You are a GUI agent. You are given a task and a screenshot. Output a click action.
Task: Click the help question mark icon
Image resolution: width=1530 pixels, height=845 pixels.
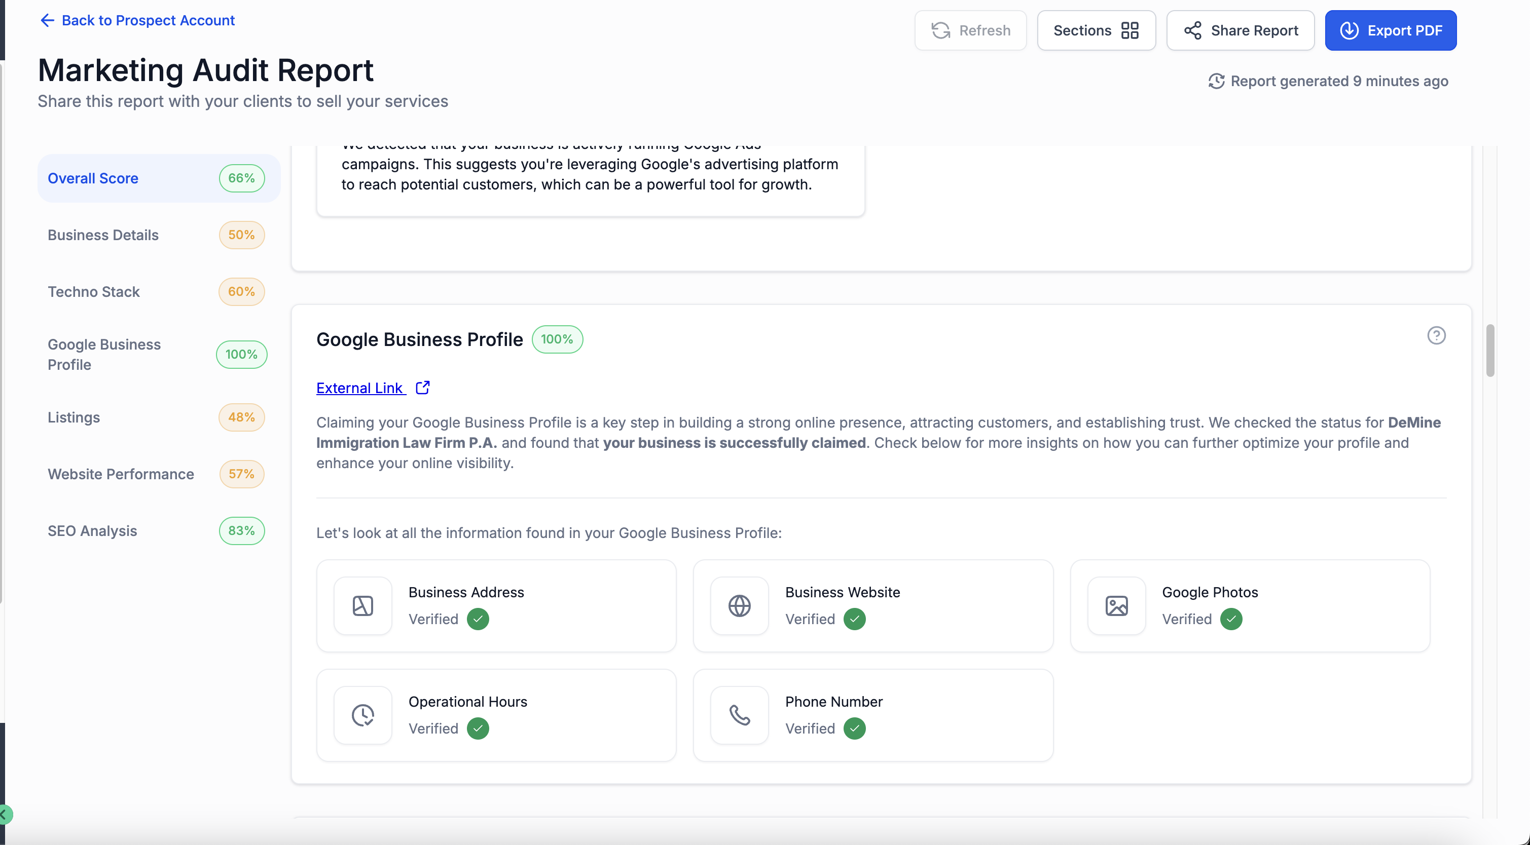point(1436,335)
